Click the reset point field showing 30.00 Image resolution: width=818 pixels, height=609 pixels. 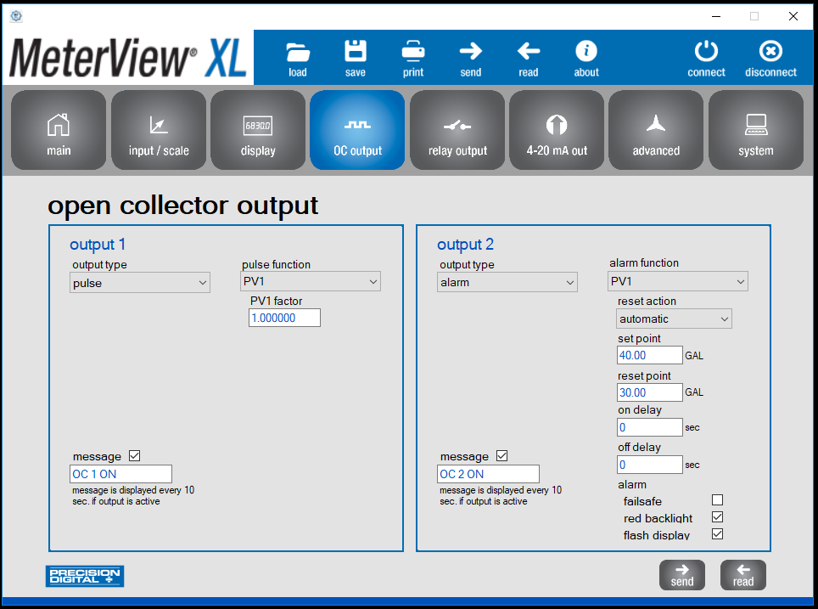(649, 392)
